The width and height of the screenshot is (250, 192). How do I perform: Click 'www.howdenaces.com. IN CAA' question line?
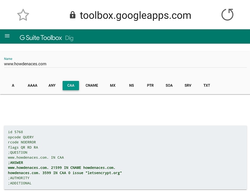click(x=36, y=157)
